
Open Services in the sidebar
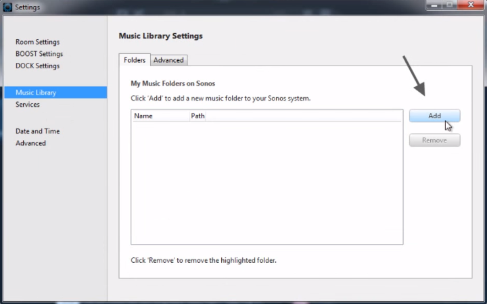pos(28,104)
